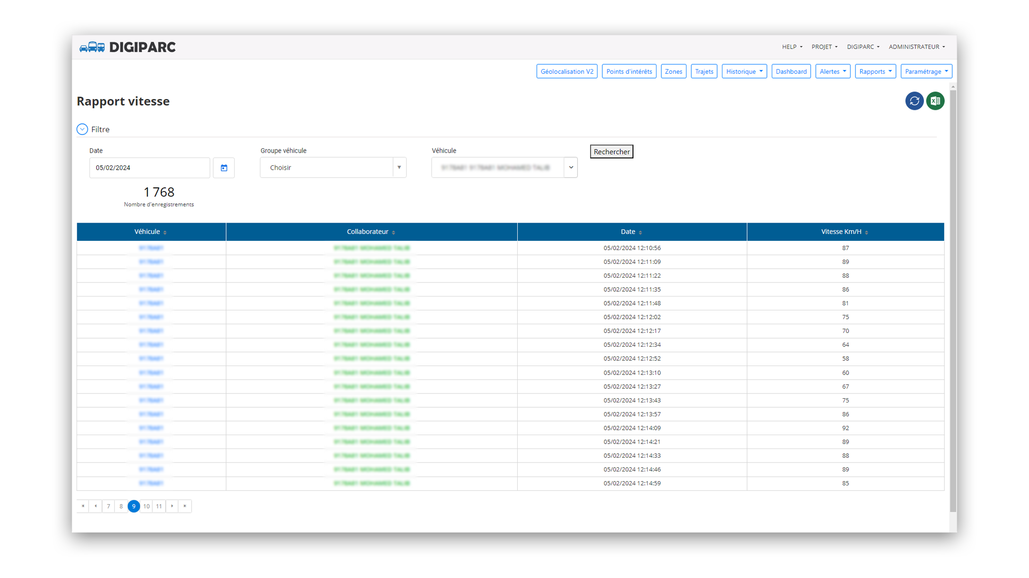Screen dimensions: 1029x578
Task: Sort by the Vitesse Km/H column
Action: pos(845,232)
